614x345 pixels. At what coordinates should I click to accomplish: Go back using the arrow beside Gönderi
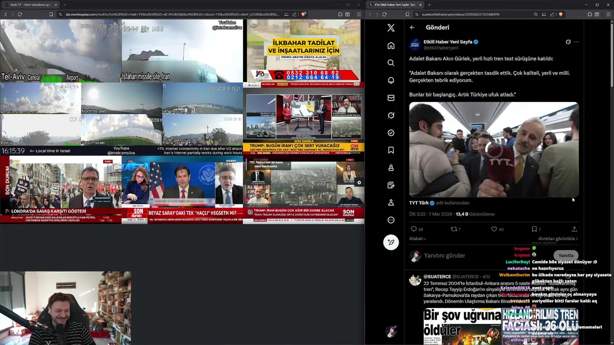click(412, 27)
